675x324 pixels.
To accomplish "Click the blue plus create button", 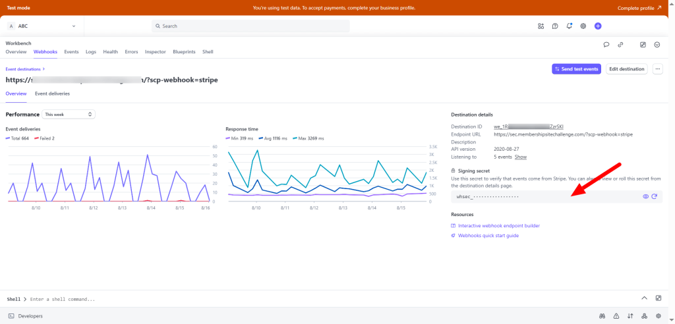I will coord(598,26).
